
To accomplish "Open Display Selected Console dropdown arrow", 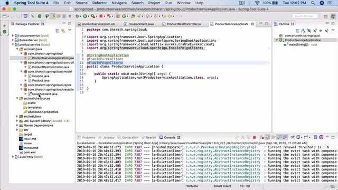I will pyautogui.click(x=302, y=137).
